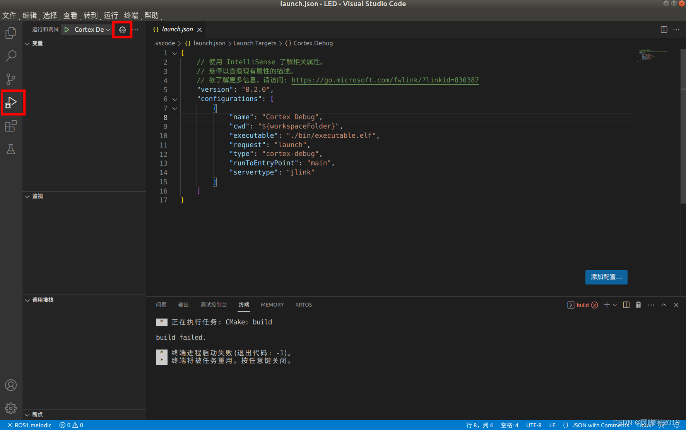The height and width of the screenshot is (430, 686).
Task: Open the Testing view flask icon
Action: (x=10, y=149)
